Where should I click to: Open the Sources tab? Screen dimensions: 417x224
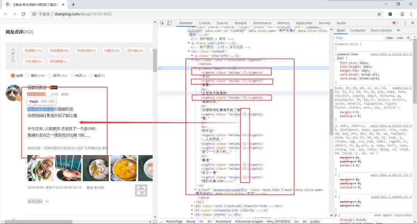[222, 23]
